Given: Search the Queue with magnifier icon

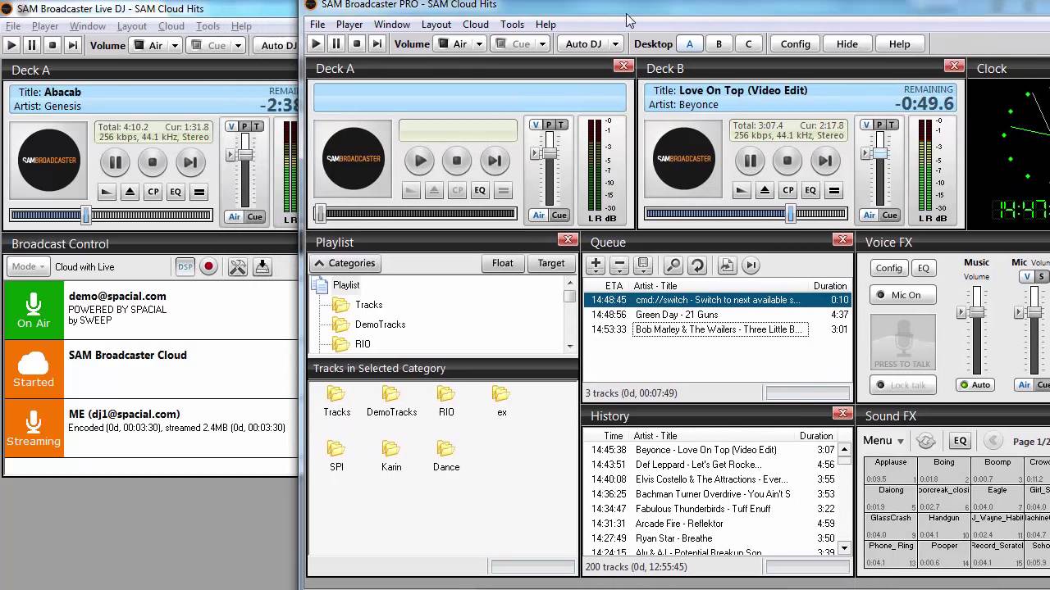Looking at the screenshot, I should (x=673, y=265).
